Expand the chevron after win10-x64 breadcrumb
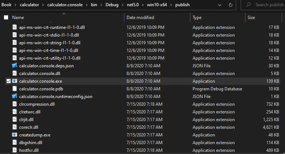 pyautogui.click(x=171, y=5)
